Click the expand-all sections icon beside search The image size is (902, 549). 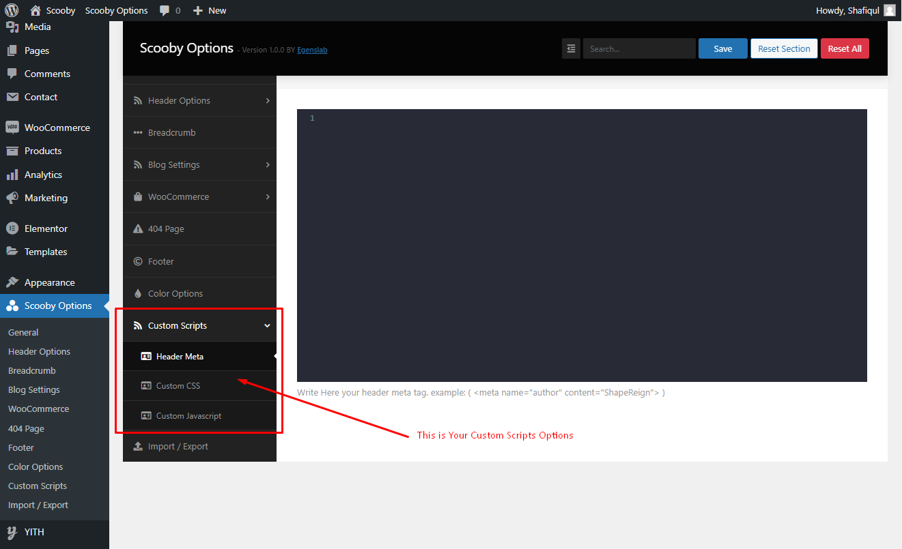[x=571, y=48]
